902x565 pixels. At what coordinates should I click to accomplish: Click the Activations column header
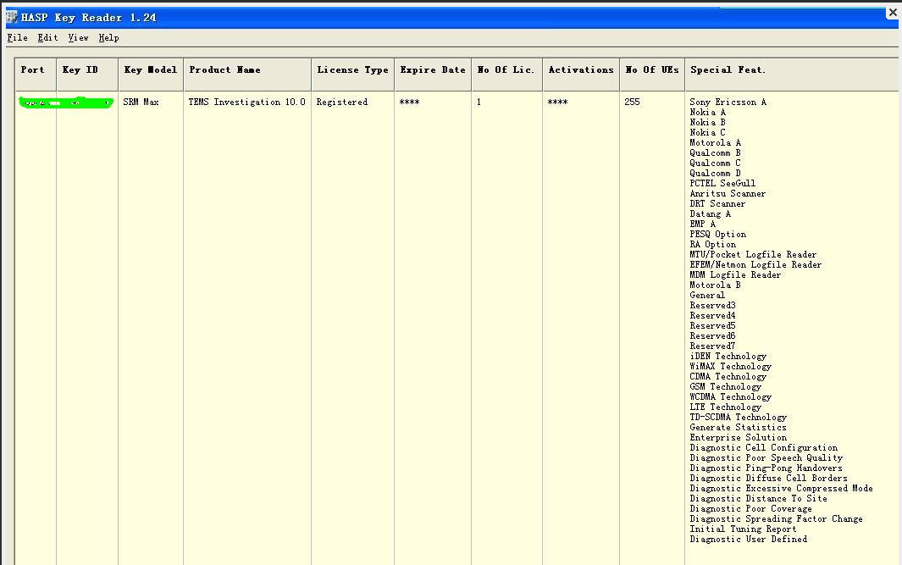(x=581, y=75)
